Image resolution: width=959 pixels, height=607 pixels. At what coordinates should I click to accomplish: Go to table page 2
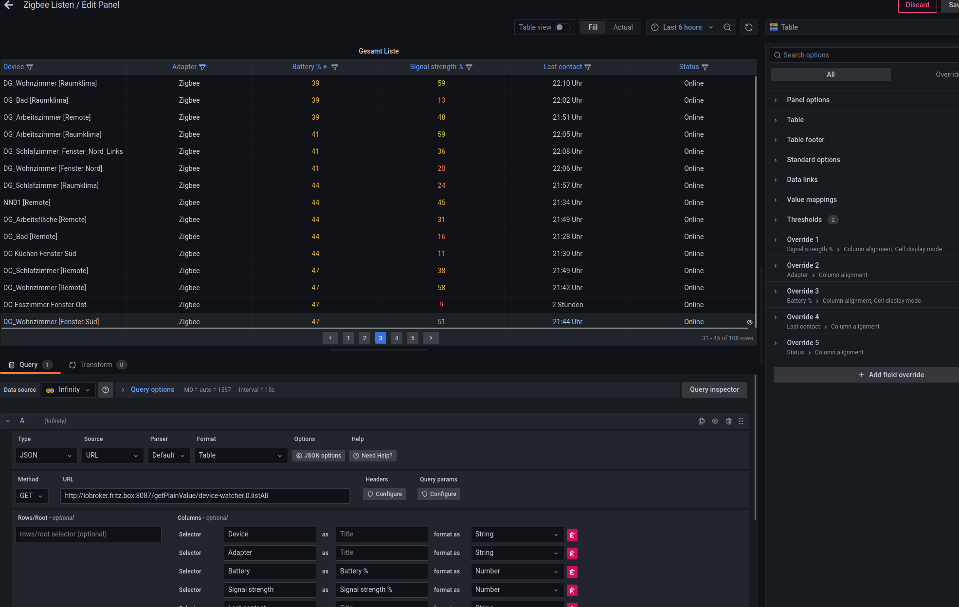point(364,338)
